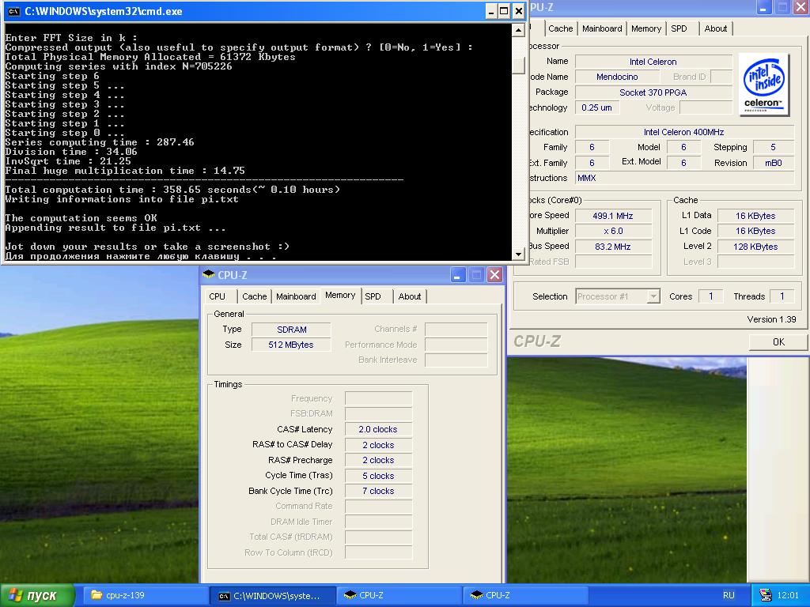Click the cmd.exe title bar icon
The width and height of the screenshot is (810, 607).
14,11
